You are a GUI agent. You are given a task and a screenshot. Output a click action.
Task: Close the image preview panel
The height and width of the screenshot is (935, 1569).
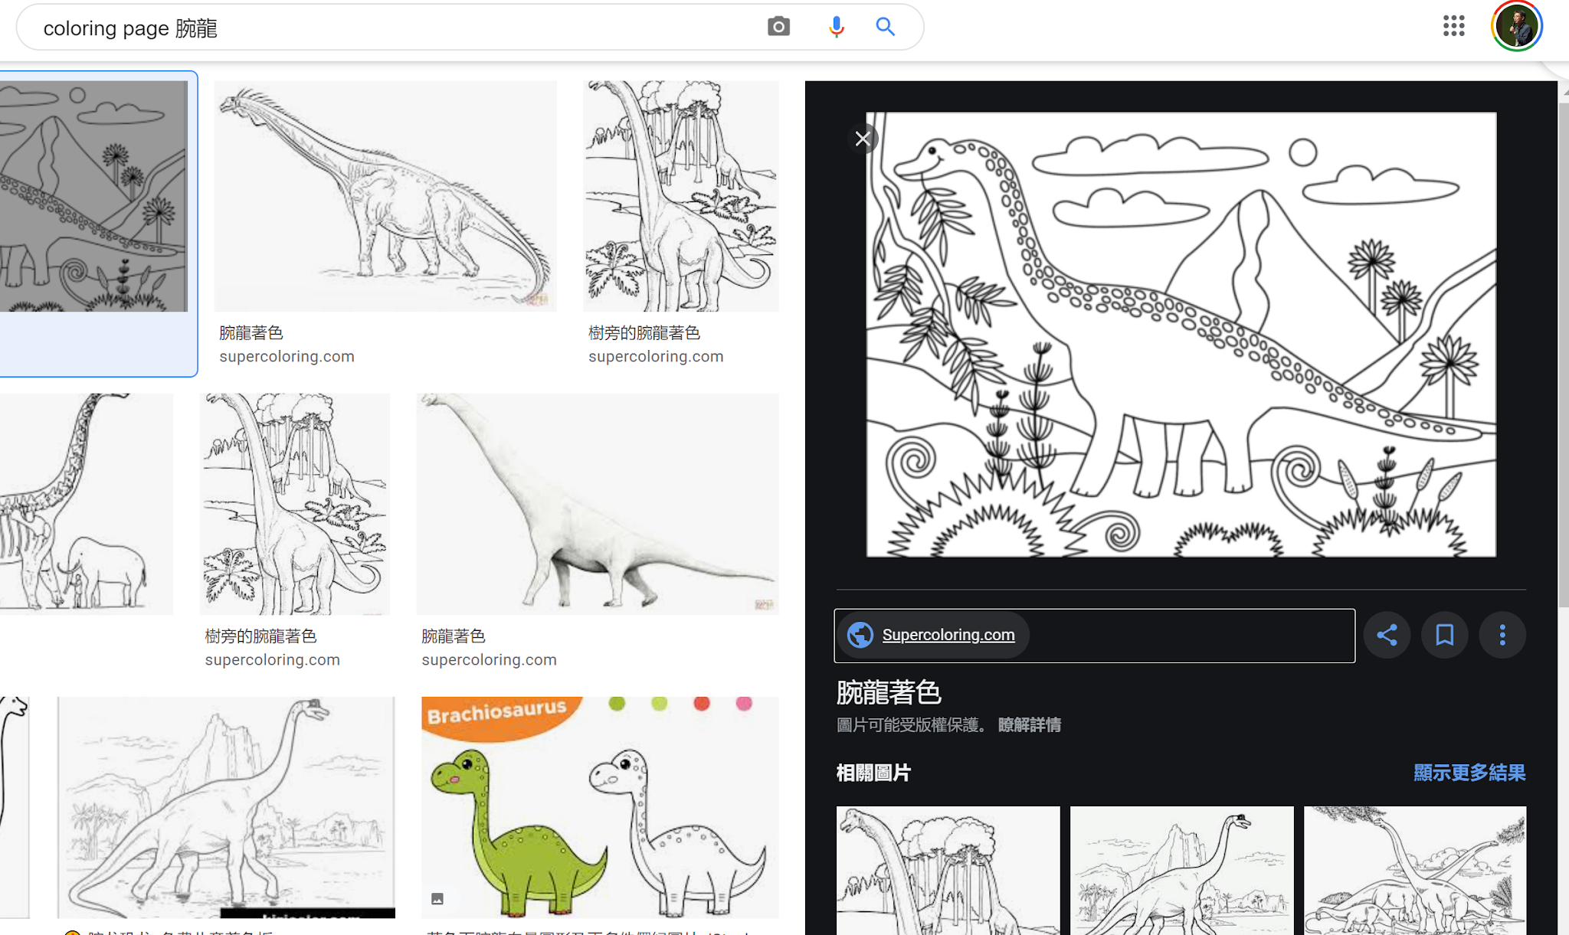point(863,139)
